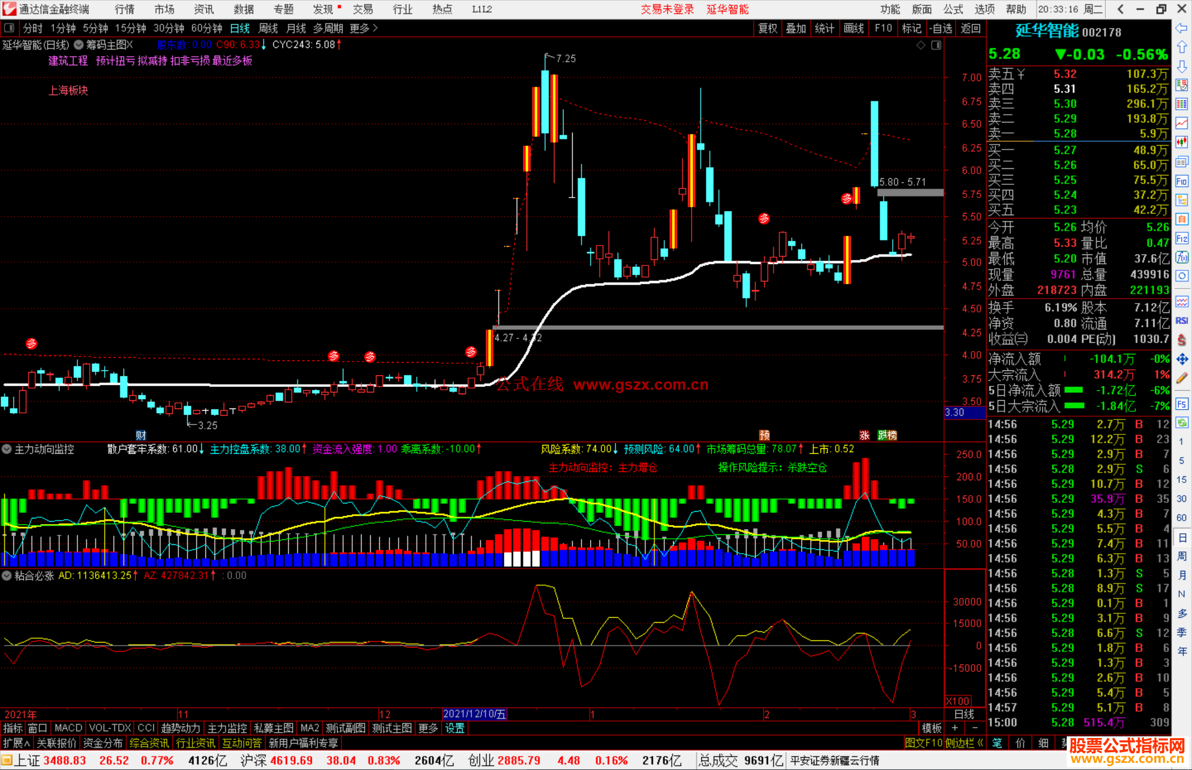Click the FS icon in right sidebar
1192x770 pixels.
[1182, 404]
